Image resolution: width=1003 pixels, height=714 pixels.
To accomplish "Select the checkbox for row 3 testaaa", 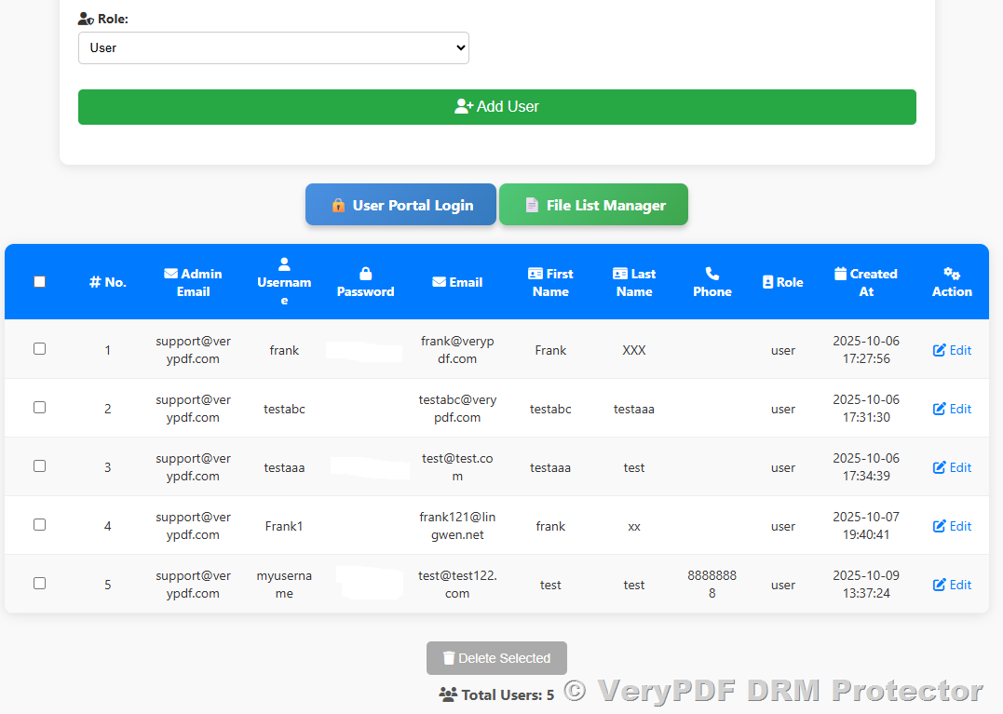I will coord(39,465).
